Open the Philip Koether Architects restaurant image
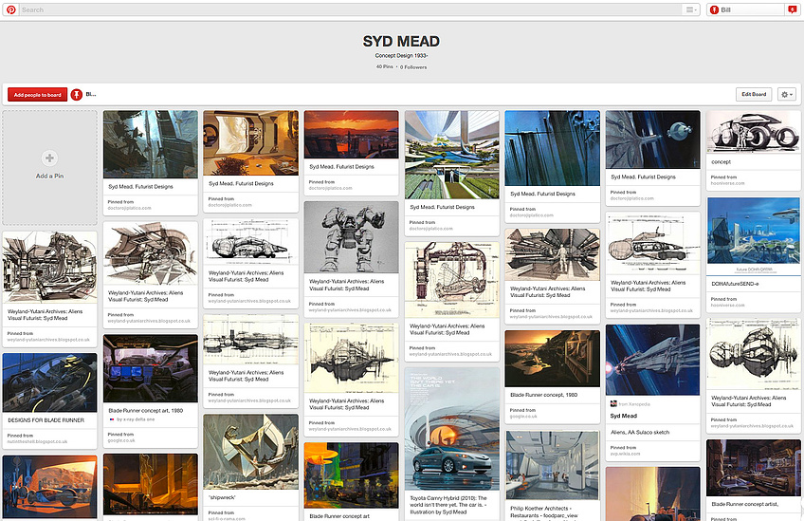Viewport: 804px width, 521px height. pyautogui.click(x=552, y=466)
